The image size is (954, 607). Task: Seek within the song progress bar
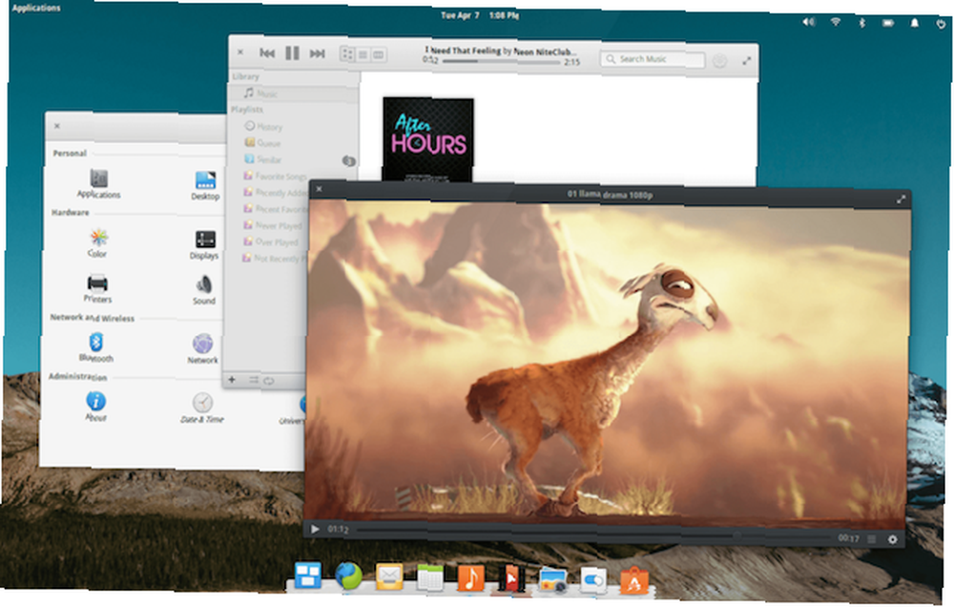click(x=502, y=61)
